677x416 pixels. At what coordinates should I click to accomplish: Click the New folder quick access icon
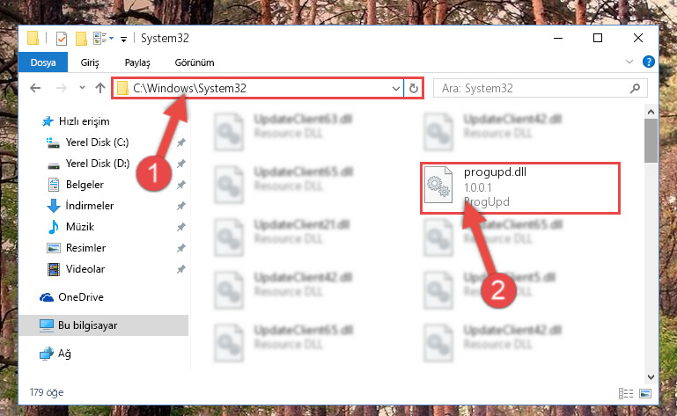tap(81, 39)
